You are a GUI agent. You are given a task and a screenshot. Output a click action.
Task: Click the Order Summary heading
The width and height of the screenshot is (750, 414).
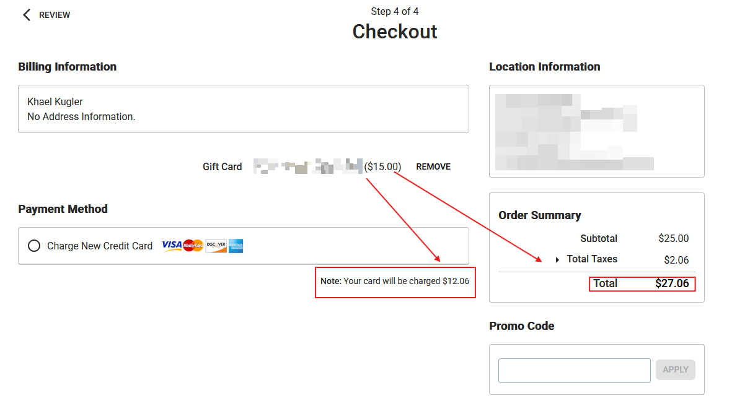tap(539, 215)
